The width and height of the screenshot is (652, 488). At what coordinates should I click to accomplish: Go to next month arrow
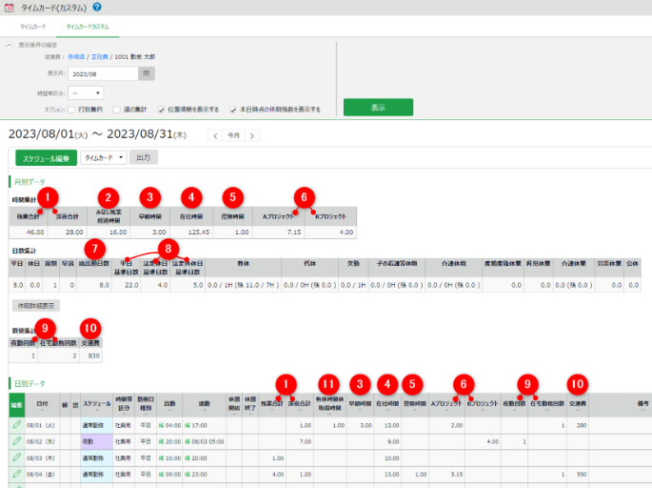[x=251, y=135]
